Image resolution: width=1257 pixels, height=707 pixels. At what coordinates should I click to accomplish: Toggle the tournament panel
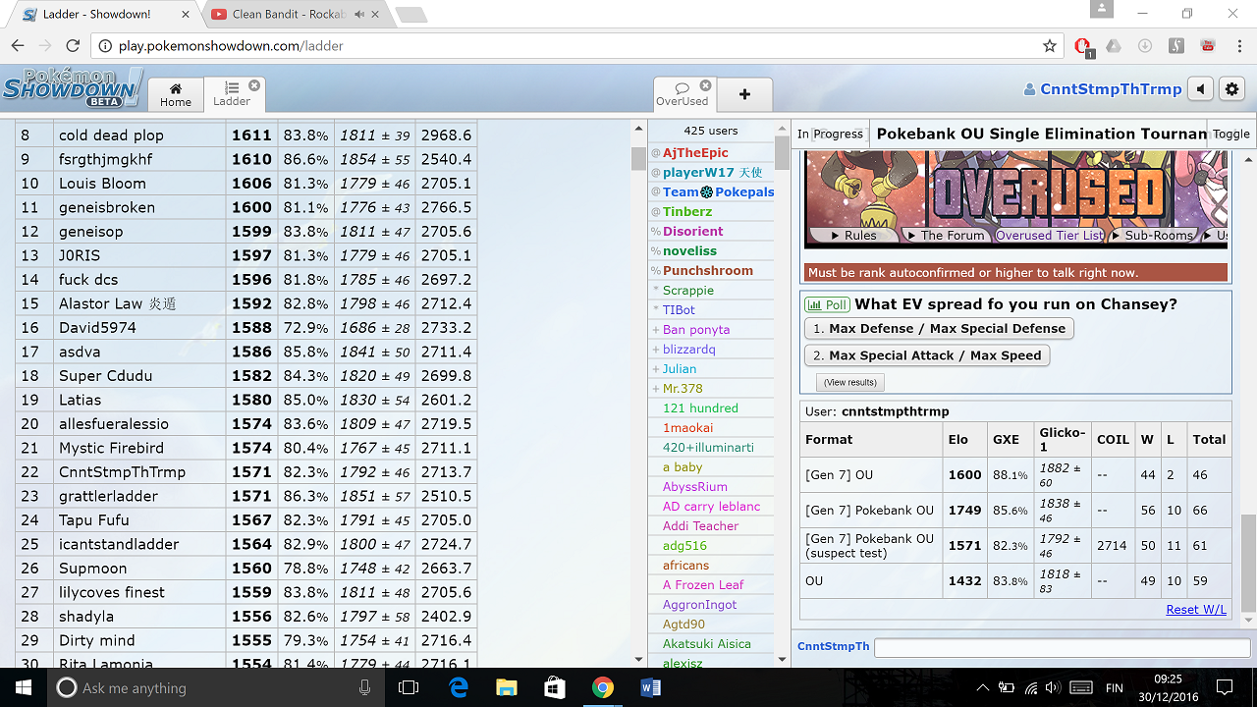(1231, 135)
